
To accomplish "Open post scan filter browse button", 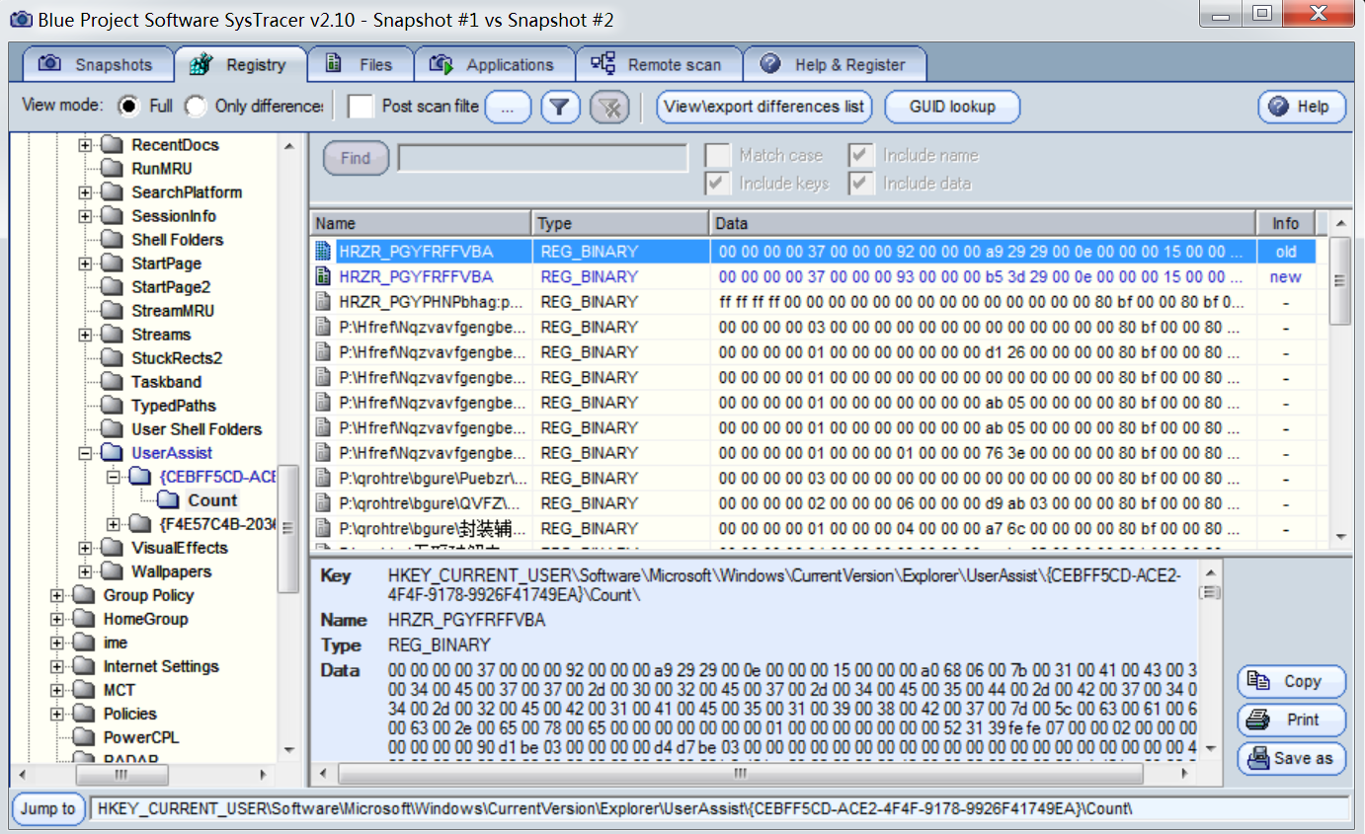I will 508,107.
